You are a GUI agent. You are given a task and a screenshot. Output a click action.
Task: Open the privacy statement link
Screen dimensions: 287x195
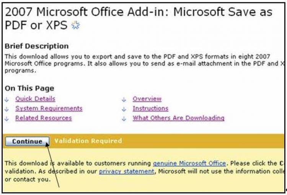tap(126, 172)
